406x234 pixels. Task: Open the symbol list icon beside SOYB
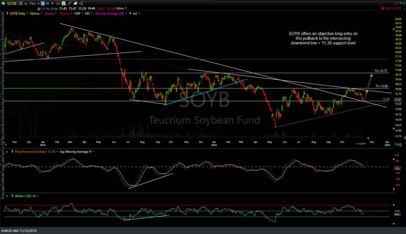[x=20, y=4]
